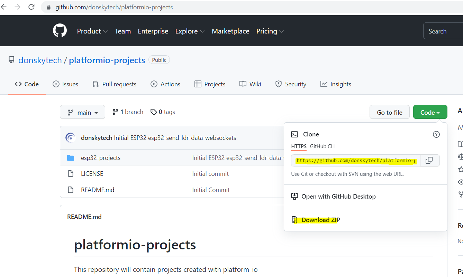Click the platformio-projects README heading
The width and height of the screenshot is (463, 277).
(135, 245)
